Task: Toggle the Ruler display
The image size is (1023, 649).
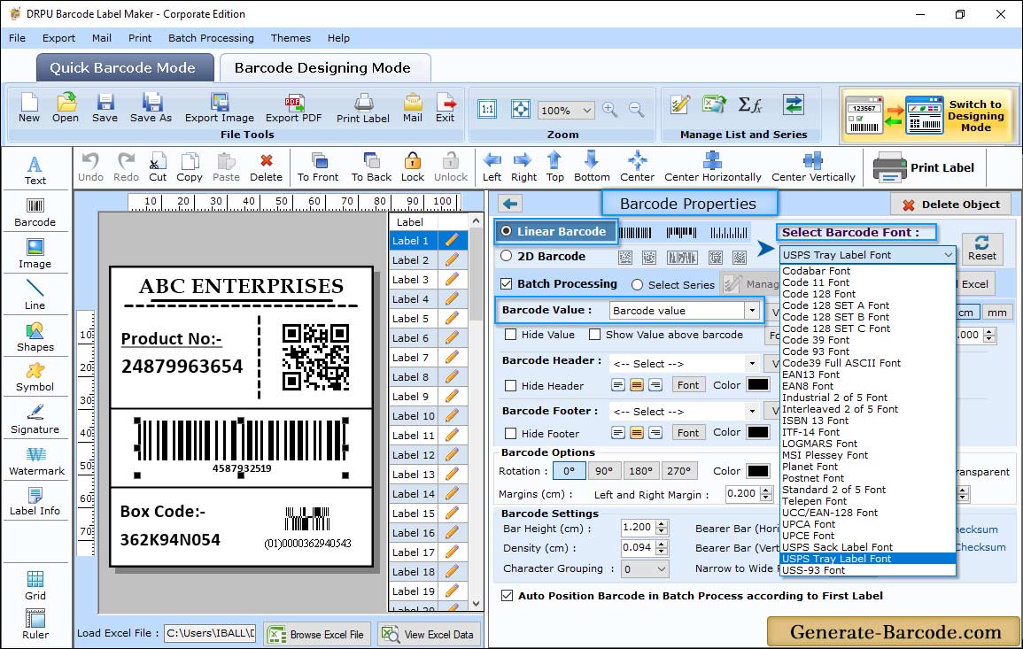Action: pos(35,624)
